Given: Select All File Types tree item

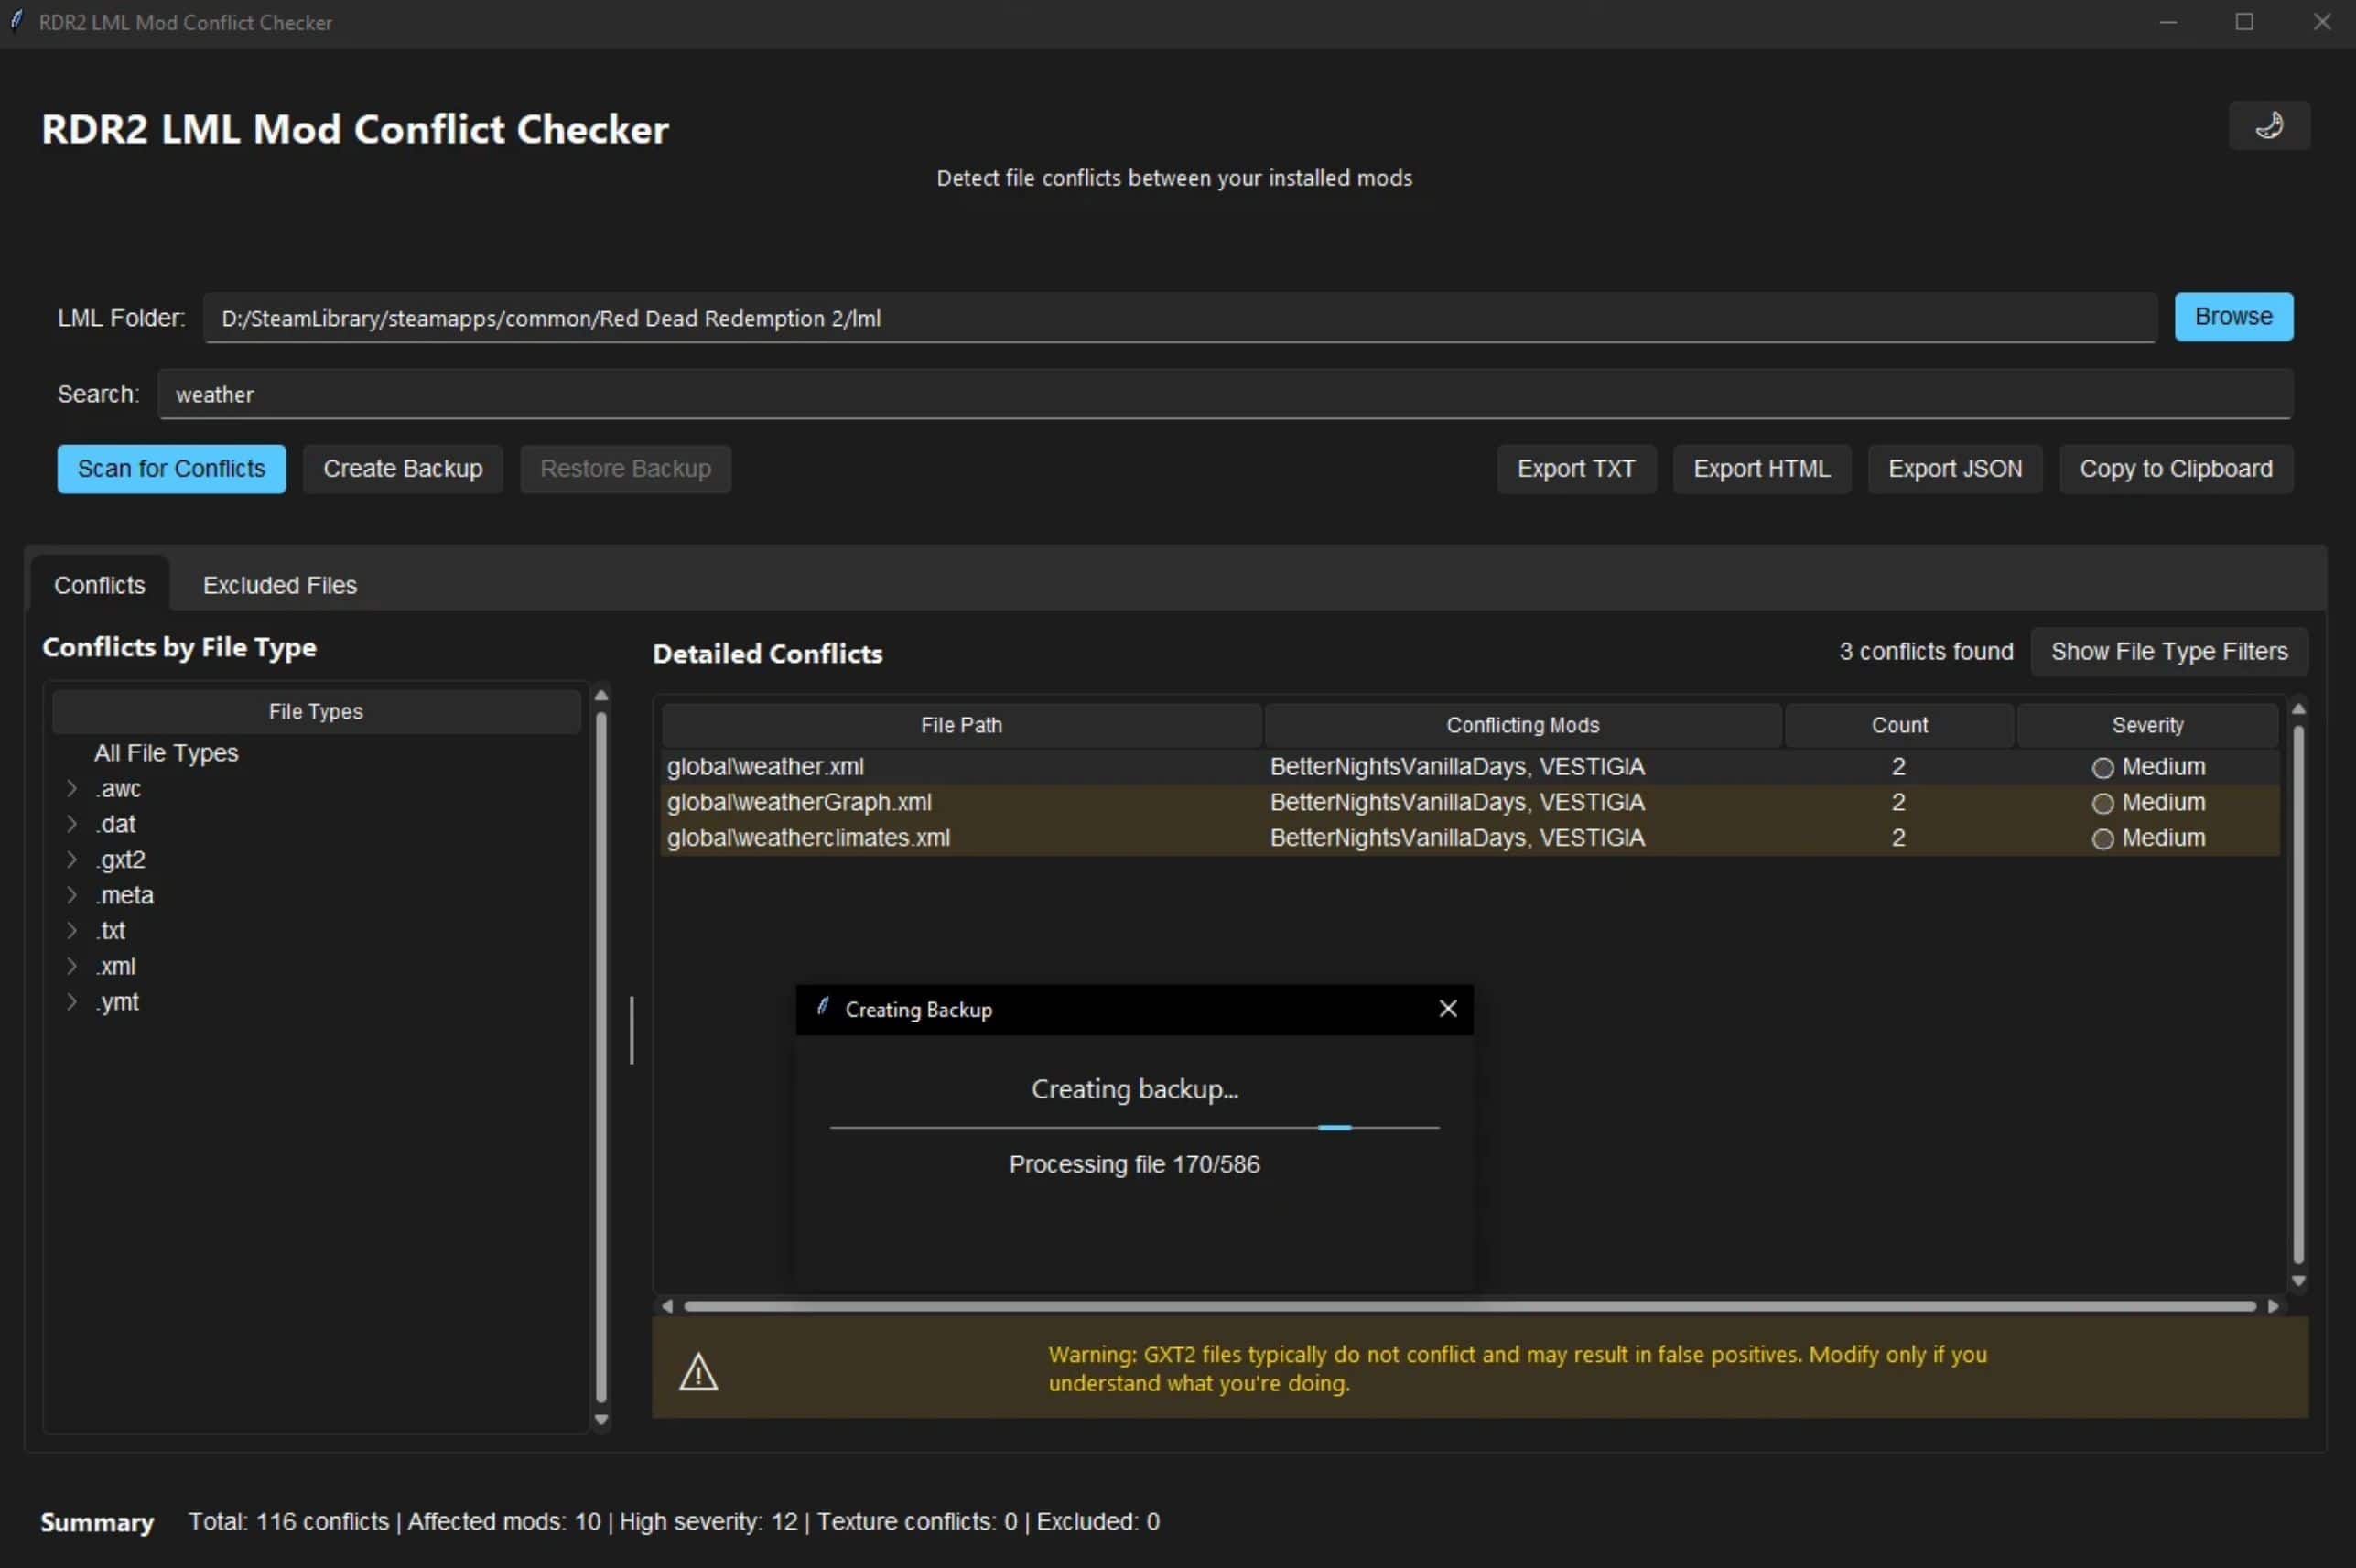Looking at the screenshot, I should (166, 752).
